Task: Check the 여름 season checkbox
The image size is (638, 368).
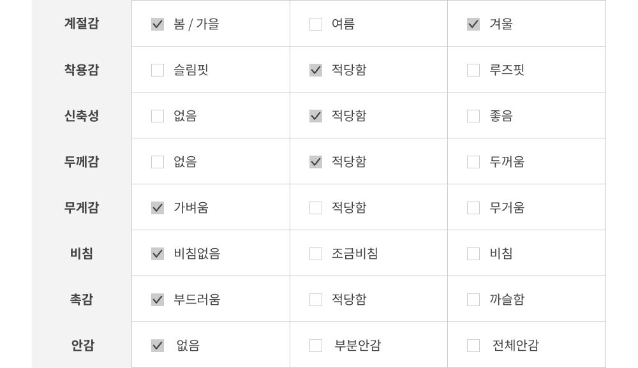Action: 316,24
